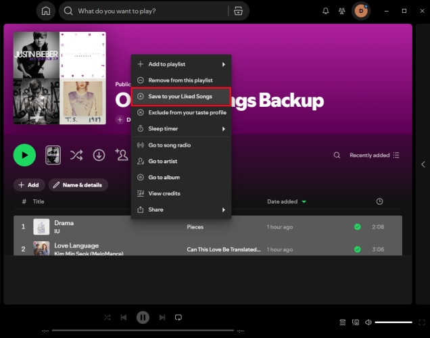Open the Share submenu
The height and width of the screenshot is (338, 430).
[181, 210]
